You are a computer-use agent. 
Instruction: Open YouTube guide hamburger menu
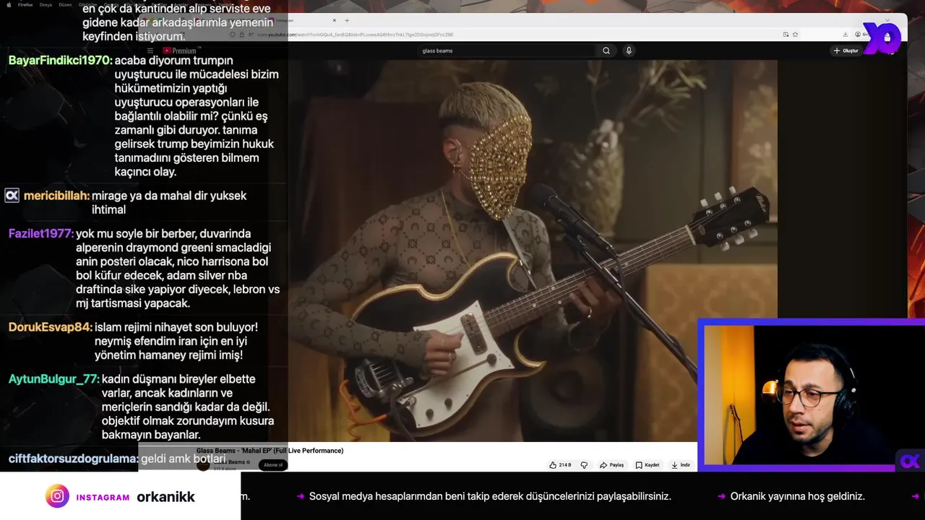[150, 51]
